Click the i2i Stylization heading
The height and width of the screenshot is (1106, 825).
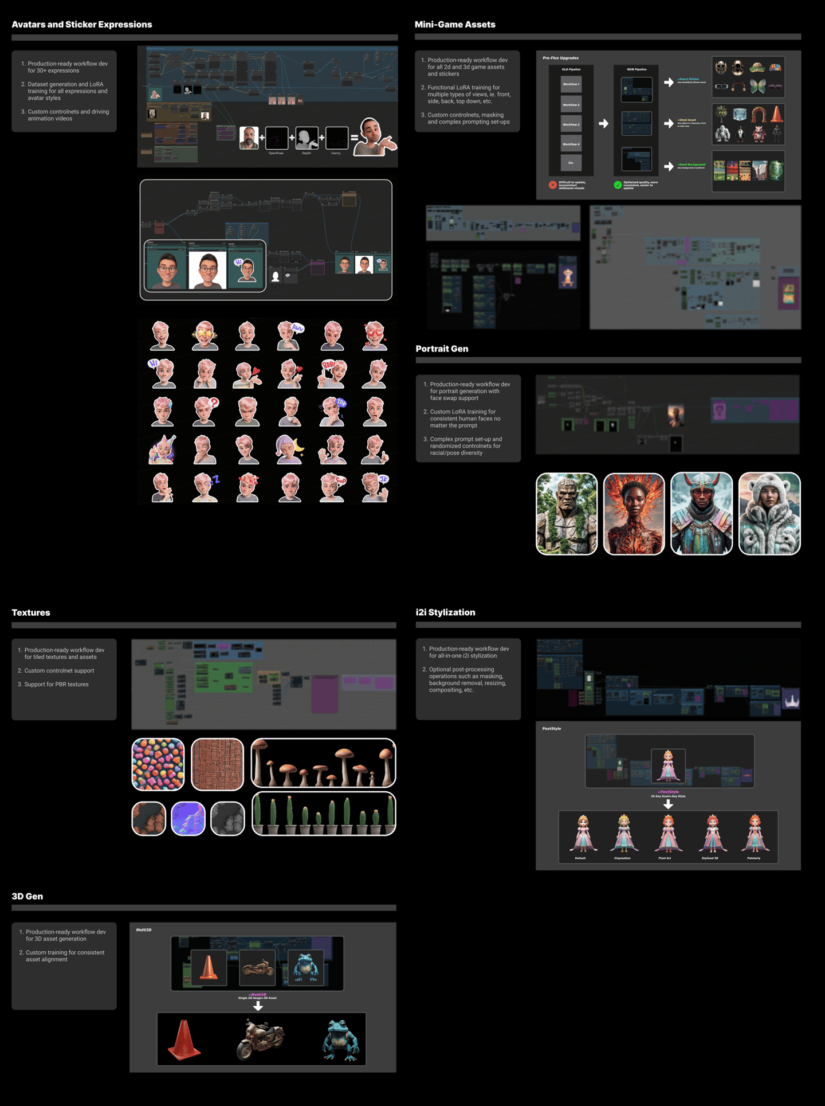[x=445, y=612]
